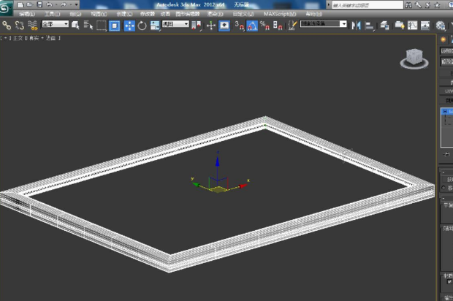Open the 渲染(R) menu
The height and width of the screenshot is (301, 453).
point(216,14)
